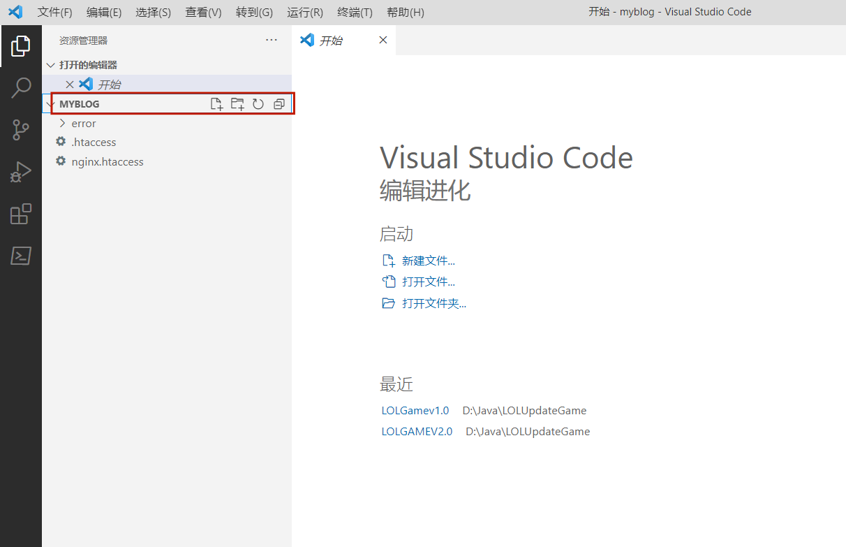This screenshot has width=846, height=547.
Task: Open the 终端(T) menu
Action: pyautogui.click(x=355, y=13)
